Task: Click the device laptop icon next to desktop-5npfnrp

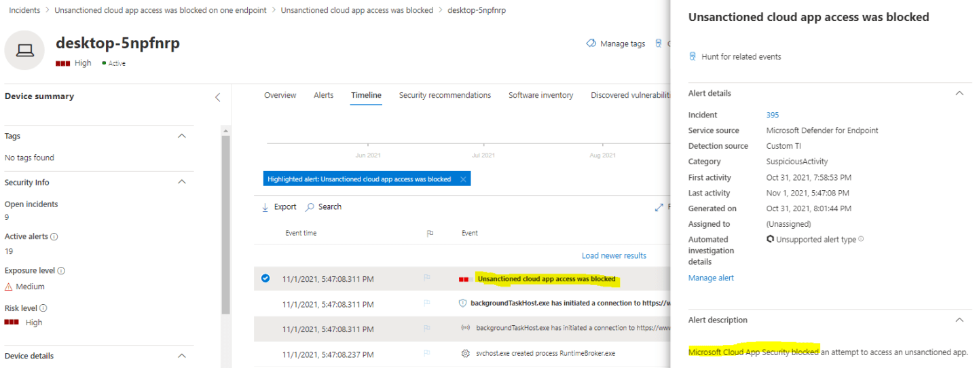Action: [25, 50]
